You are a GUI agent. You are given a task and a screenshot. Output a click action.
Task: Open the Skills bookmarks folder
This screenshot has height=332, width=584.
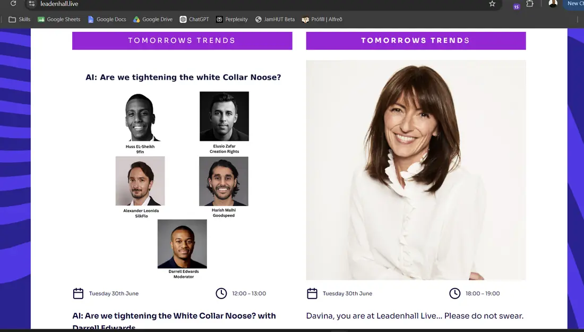tap(19, 19)
